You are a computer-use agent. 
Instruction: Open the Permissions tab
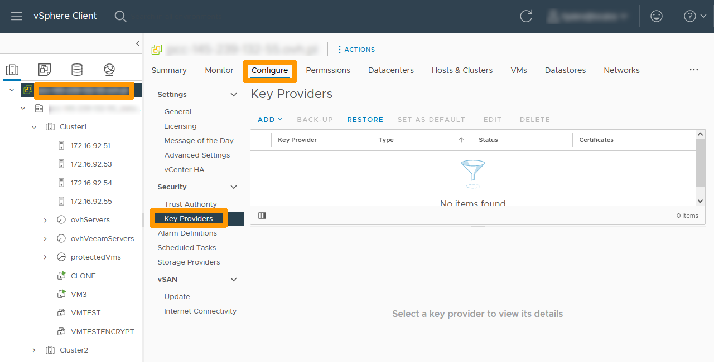click(328, 70)
